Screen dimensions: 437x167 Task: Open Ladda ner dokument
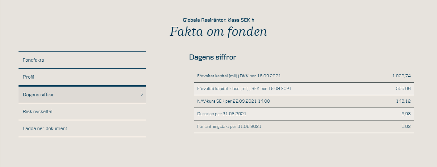click(x=82, y=128)
